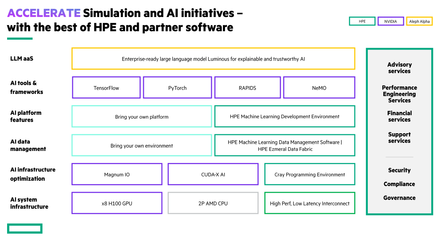Open the Luminous large language model banner
Screen dimensions: 444x237
213,58
